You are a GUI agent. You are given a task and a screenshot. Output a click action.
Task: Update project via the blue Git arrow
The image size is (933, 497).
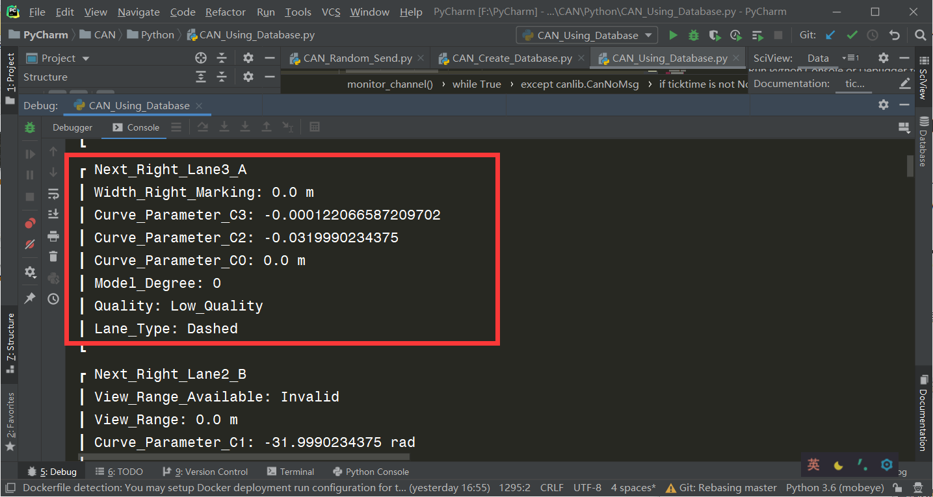830,34
